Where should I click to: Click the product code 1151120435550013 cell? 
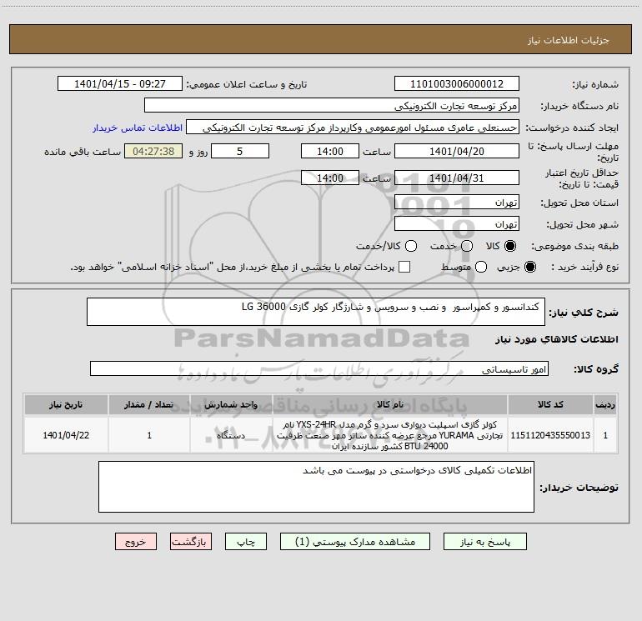pos(550,435)
